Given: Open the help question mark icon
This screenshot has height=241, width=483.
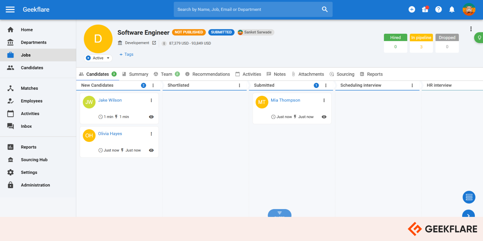Looking at the screenshot, I should tap(438, 9).
